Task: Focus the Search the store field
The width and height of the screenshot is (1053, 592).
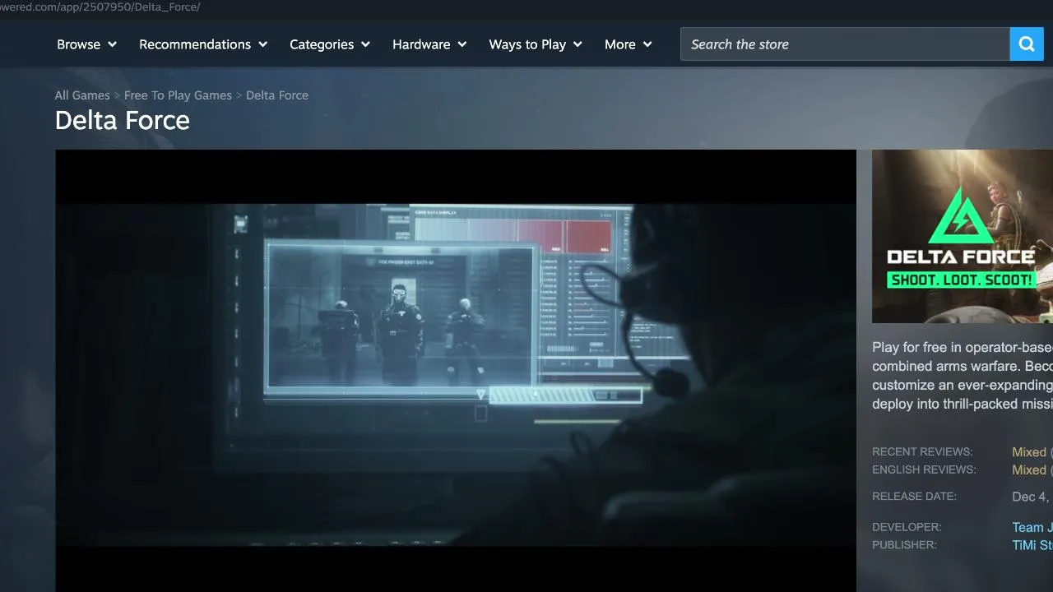Action: [845, 44]
